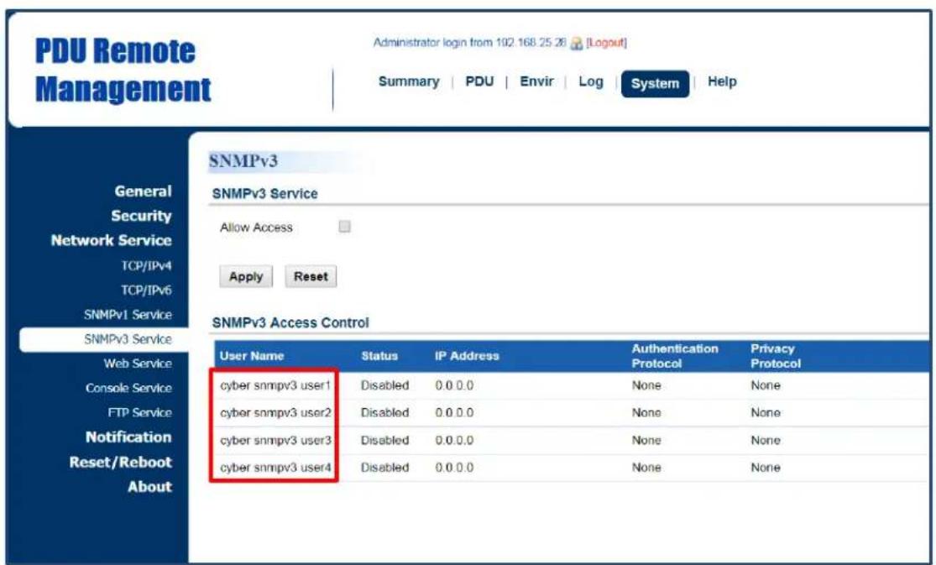This screenshot has height=565, width=936.
Task: Click the SNMPv3 Access Control heading
Action: click(290, 322)
